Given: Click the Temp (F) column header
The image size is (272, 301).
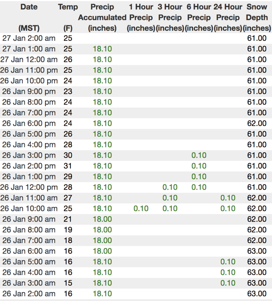Looking at the screenshot, I should coord(68,17).
